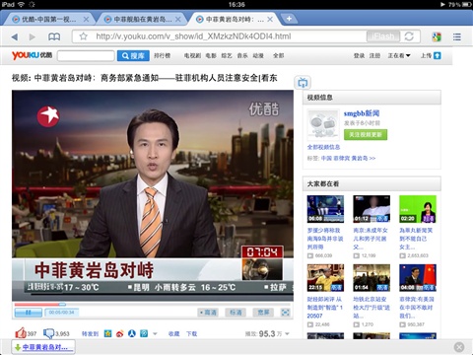
Task: Open the browser hamburger menu
Action: pos(457,36)
